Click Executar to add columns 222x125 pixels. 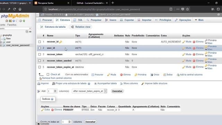pyautogui.click(x=117, y=91)
